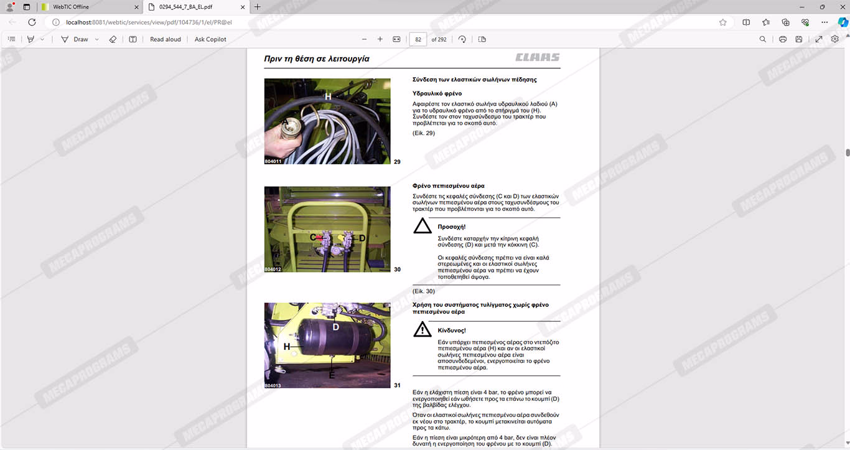Viewport: 850px width, 450px height.
Task: Toggle fit to width view
Action: pos(396,39)
